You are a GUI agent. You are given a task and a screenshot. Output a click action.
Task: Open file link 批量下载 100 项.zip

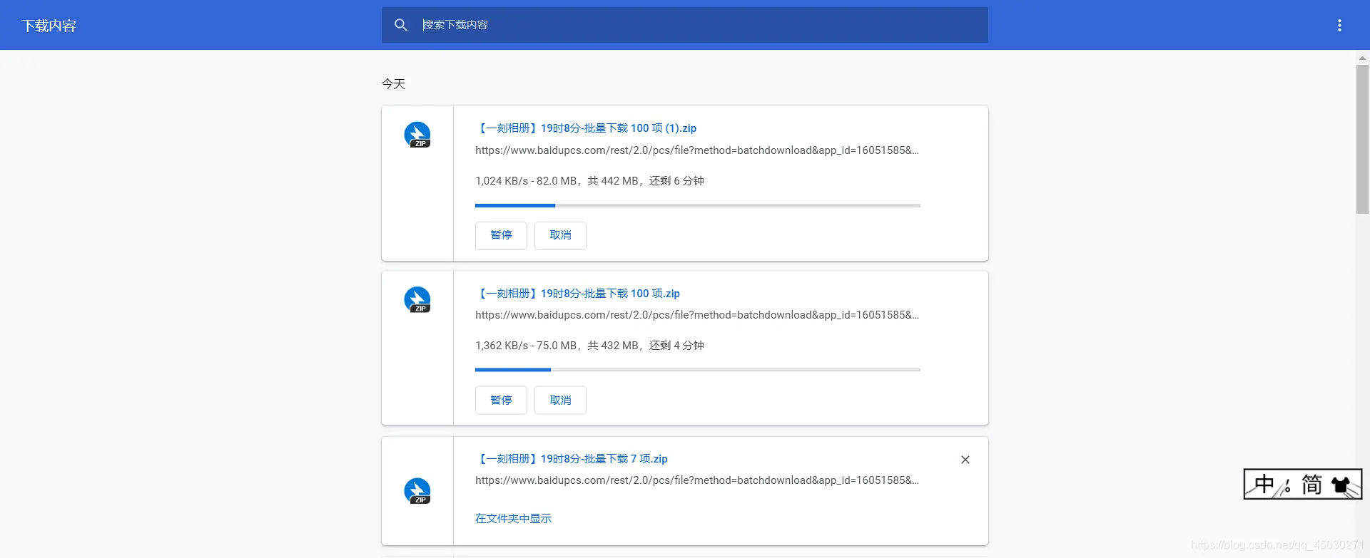point(577,294)
